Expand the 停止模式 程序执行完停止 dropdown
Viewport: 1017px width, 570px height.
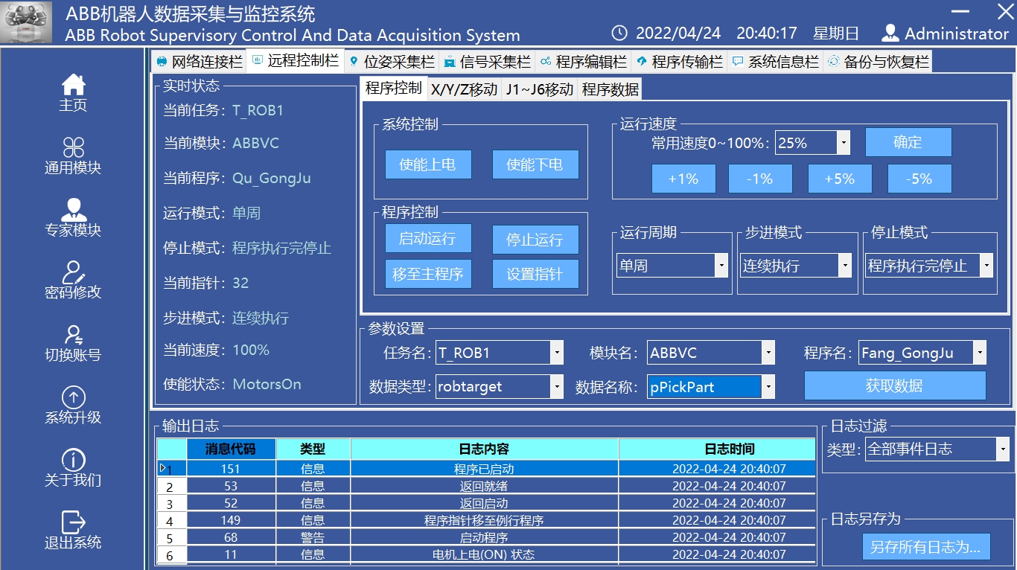coord(986,266)
